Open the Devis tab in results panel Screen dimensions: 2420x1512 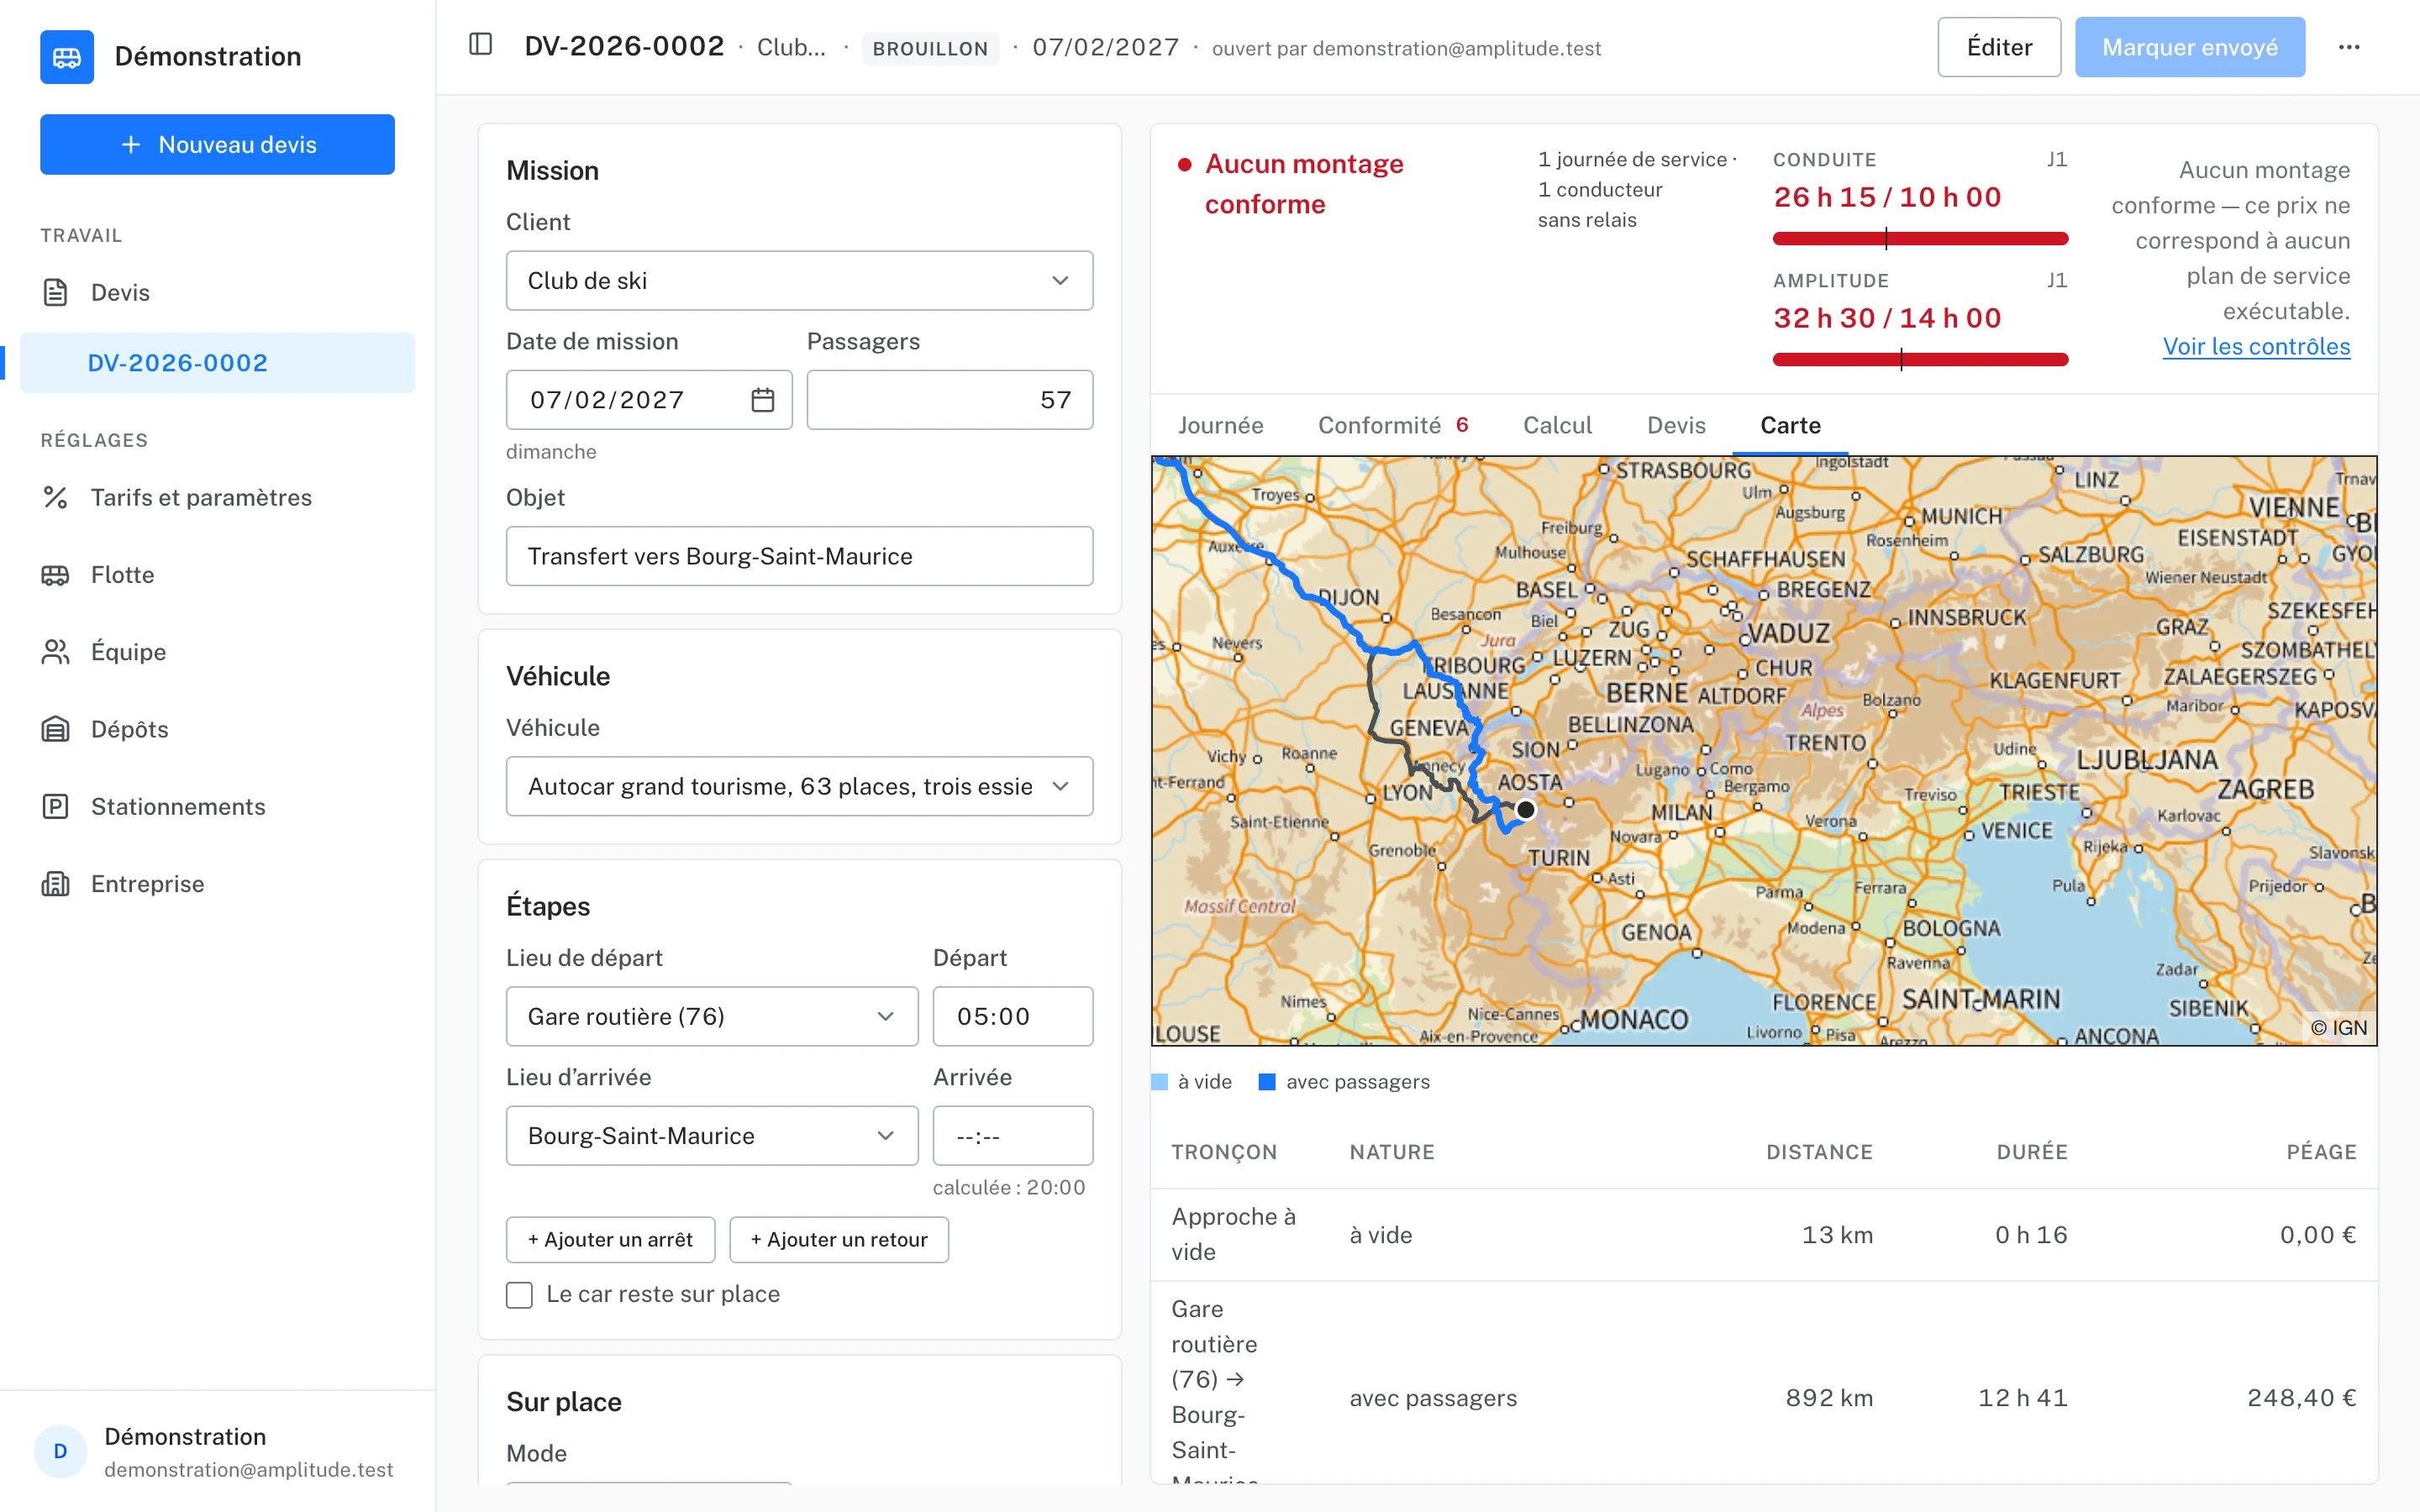(x=1676, y=425)
